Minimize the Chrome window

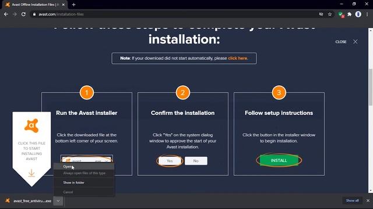342,4
